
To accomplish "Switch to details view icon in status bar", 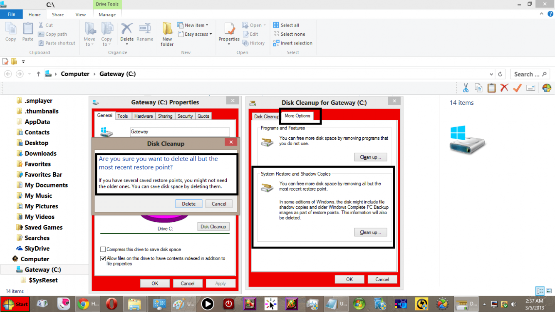I will [x=540, y=291].
